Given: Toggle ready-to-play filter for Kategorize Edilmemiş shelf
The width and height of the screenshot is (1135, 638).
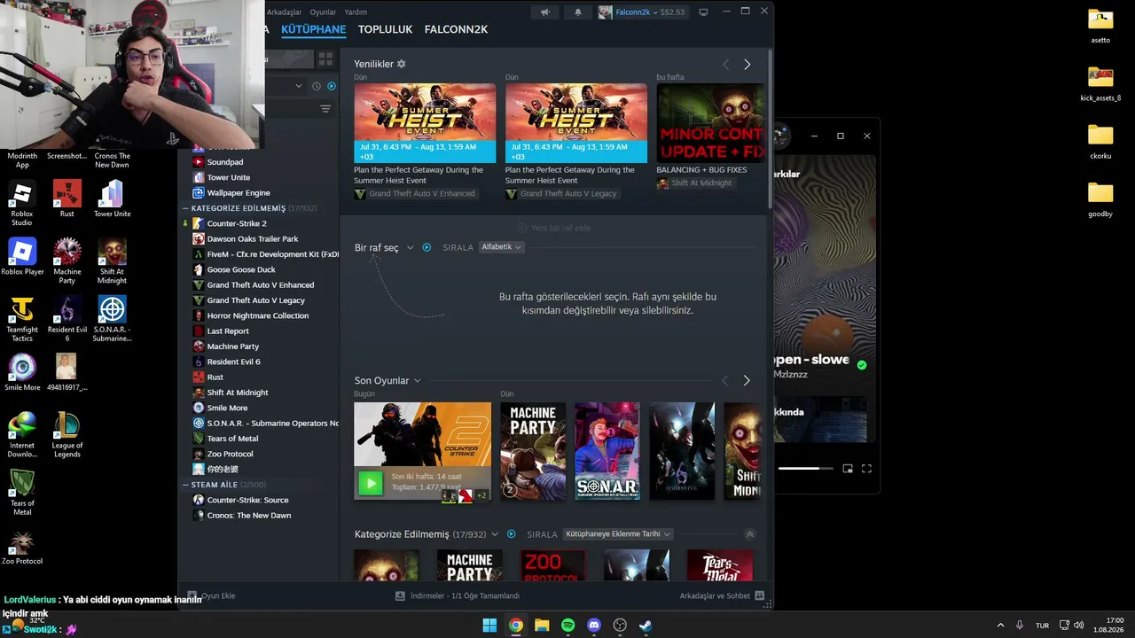Looking at the screenshot, I should tap(511, 534).
